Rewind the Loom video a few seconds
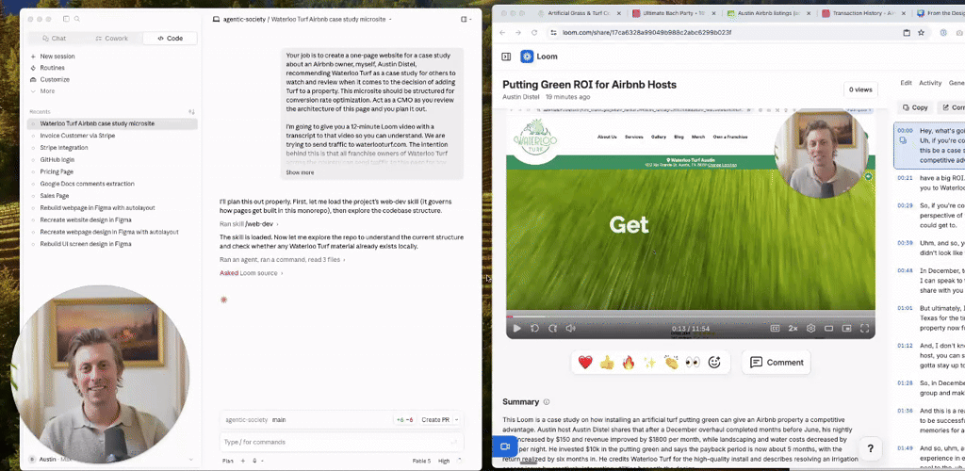This screenshot has width=965, height=471. tap(535, 329)
